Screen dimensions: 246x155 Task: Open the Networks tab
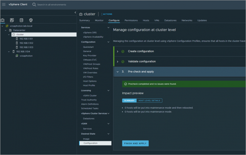(187, 20)
